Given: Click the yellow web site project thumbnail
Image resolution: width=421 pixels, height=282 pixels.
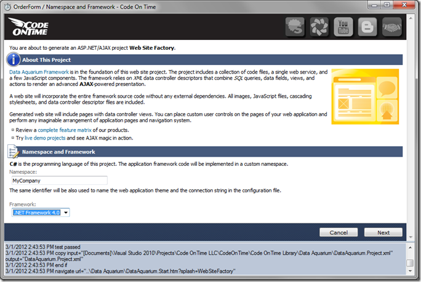Looking at the screenshot, I should tap(365, 96).
